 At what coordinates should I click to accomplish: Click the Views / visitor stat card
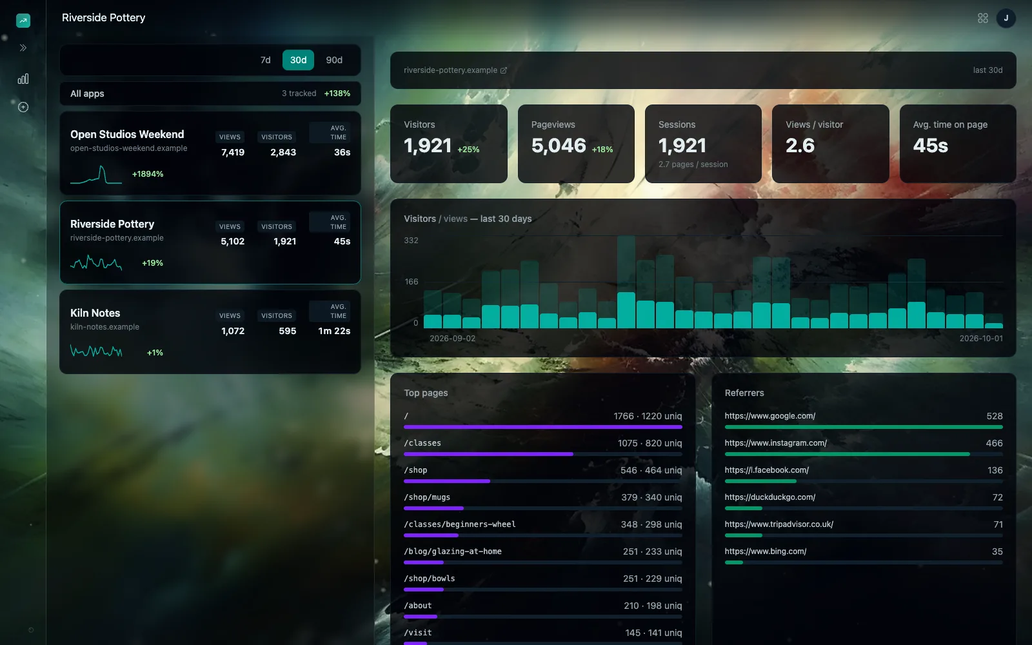(x=830, y=144)
